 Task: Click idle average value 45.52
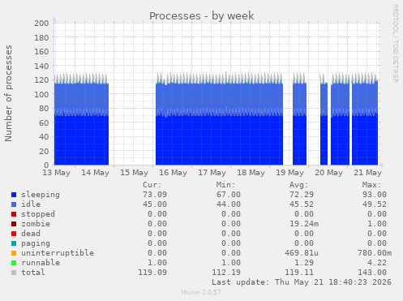[x=302, y=204]
